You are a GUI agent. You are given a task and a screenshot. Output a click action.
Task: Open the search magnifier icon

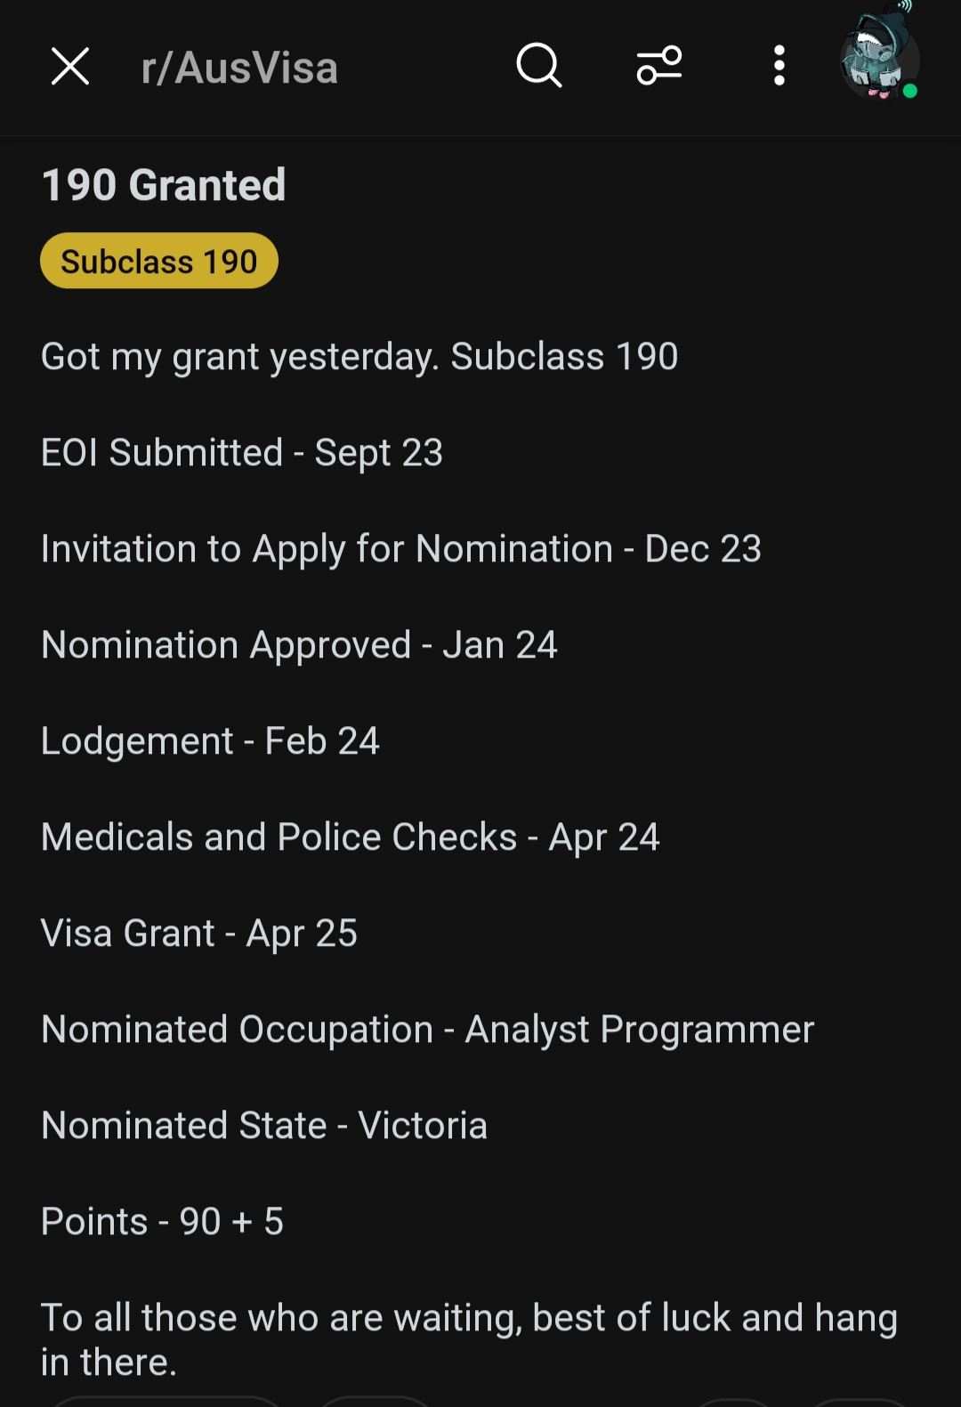[539, 66]
